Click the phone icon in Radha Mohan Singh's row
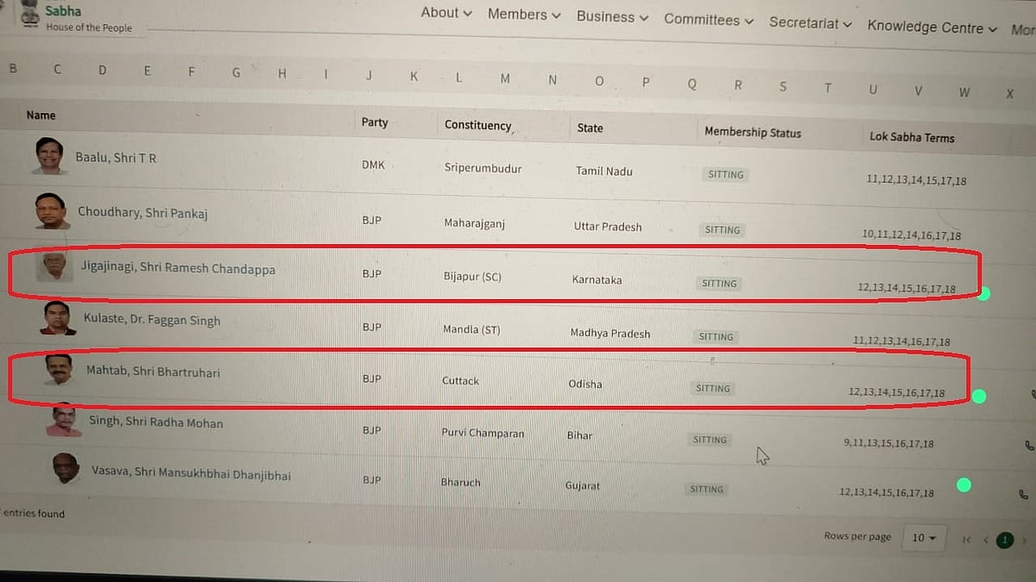Image resolution: width=1036 pixels, height=582 pixels. coord(1028,447)
